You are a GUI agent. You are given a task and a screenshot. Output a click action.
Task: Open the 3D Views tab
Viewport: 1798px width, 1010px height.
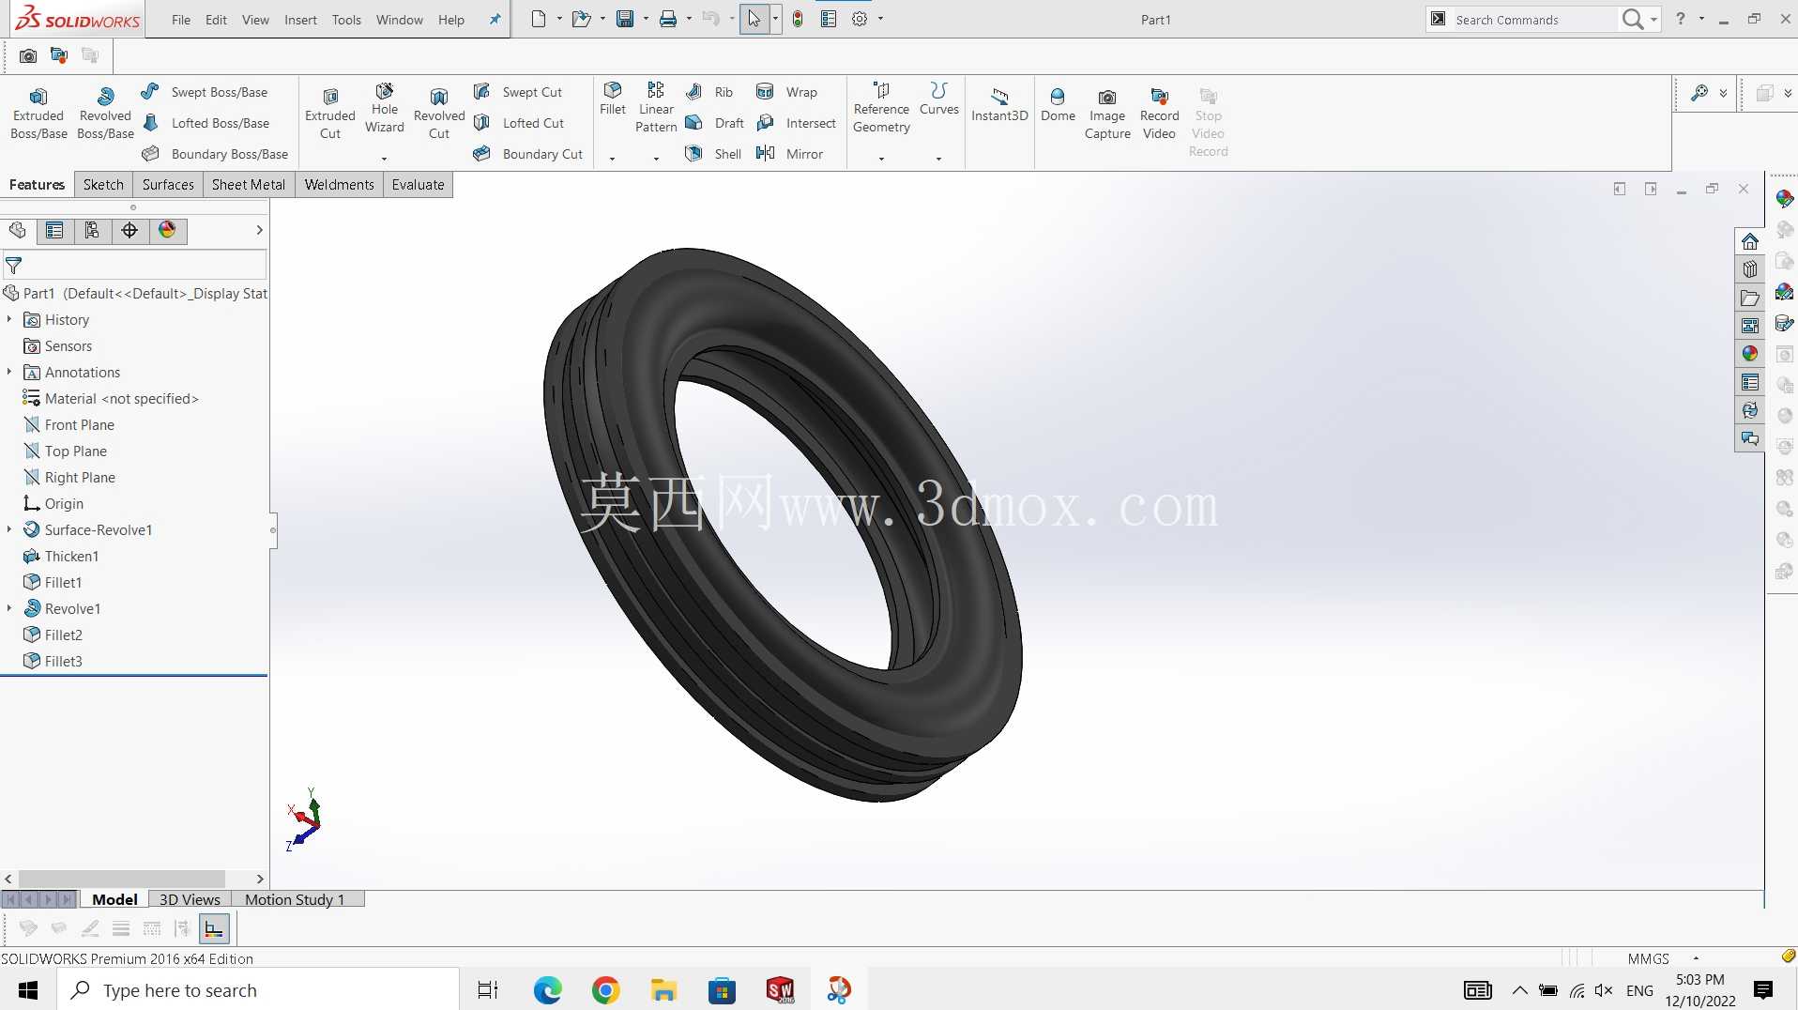click(190, 899)
